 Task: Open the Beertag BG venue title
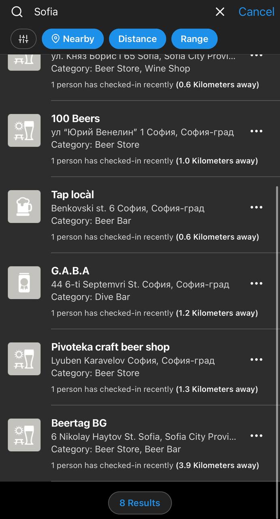(79, 423)
